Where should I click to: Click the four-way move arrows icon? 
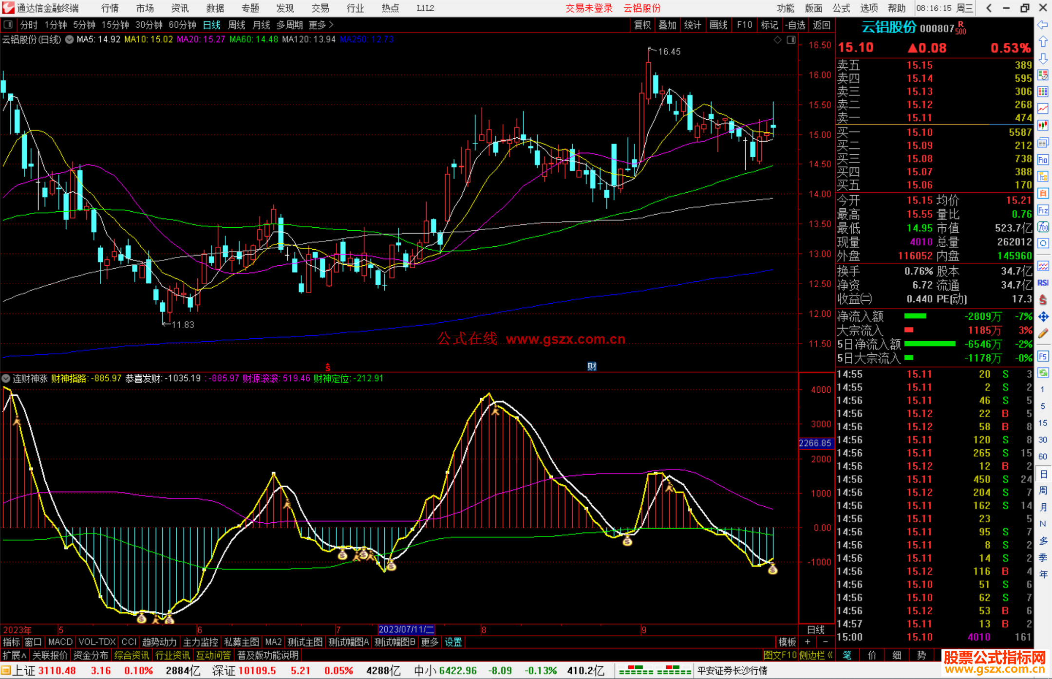[1043, 317]
